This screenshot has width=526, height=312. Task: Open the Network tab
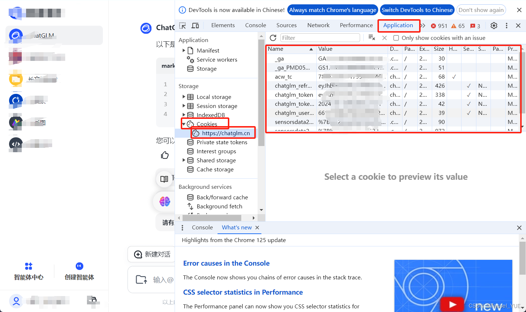(x=318, y=25)
